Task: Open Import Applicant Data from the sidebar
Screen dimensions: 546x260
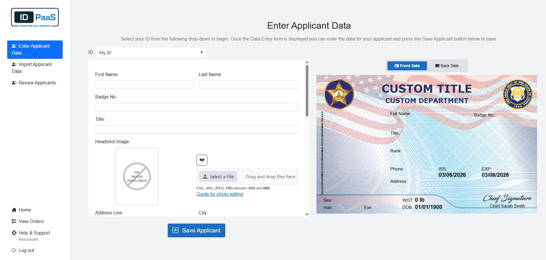Action: pyautogui.click(x=14, y=64)
